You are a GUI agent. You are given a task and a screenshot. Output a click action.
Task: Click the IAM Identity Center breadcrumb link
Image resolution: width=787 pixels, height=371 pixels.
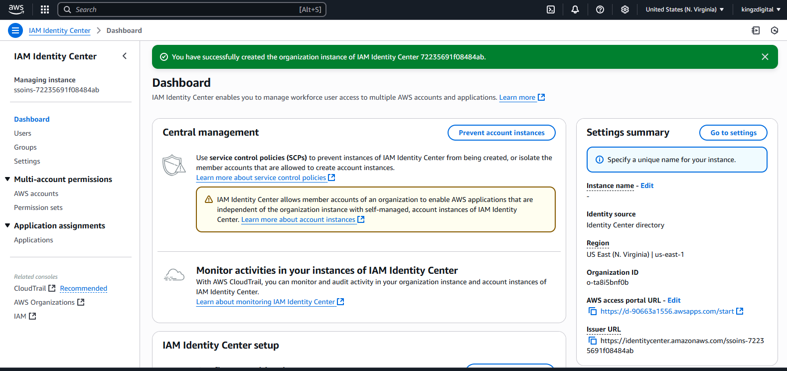[x=60, y=30]
